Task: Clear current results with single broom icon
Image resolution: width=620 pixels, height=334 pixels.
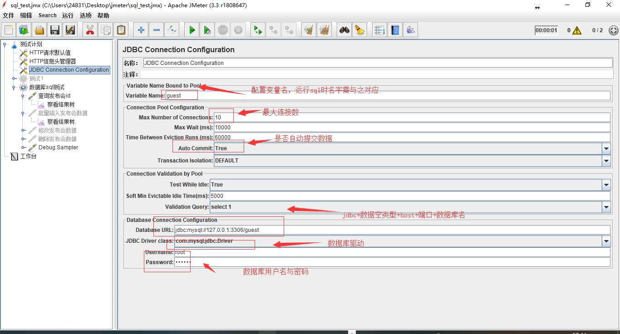Action: pyautogui.click(x=309, y=30)
